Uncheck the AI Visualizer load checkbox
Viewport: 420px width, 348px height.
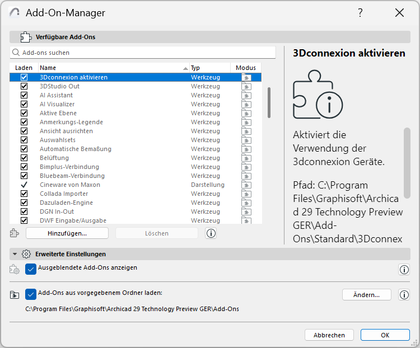click(24, 104)
